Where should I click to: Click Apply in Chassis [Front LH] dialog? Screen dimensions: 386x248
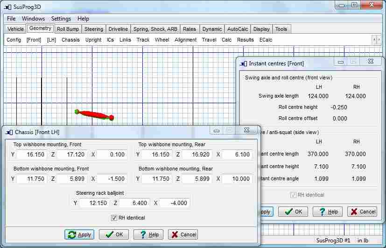tap(79, 234)
